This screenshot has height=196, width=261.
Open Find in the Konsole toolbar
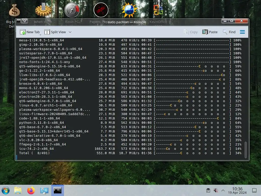pyautogui.click(x=229, y=32)
